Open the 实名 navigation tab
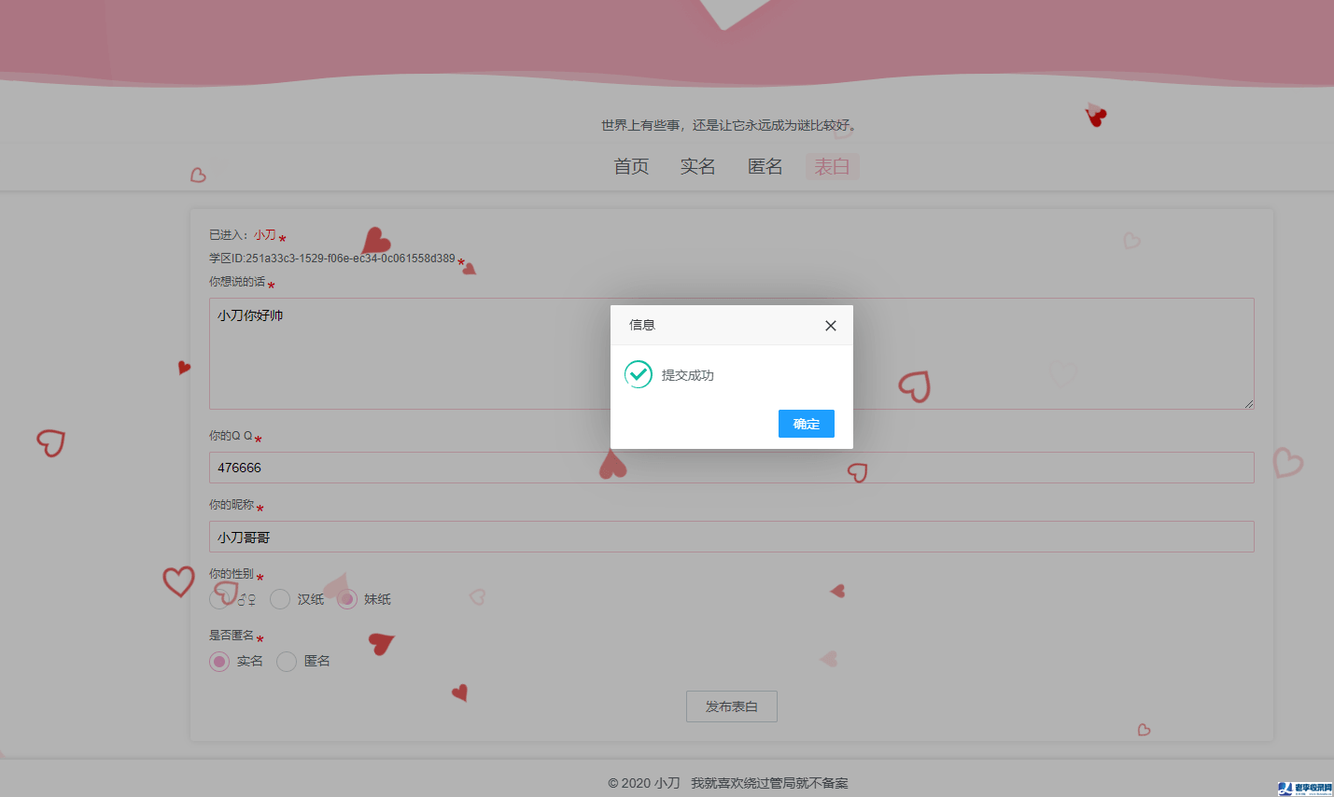 pyautogui.click(x=697, y=166)
